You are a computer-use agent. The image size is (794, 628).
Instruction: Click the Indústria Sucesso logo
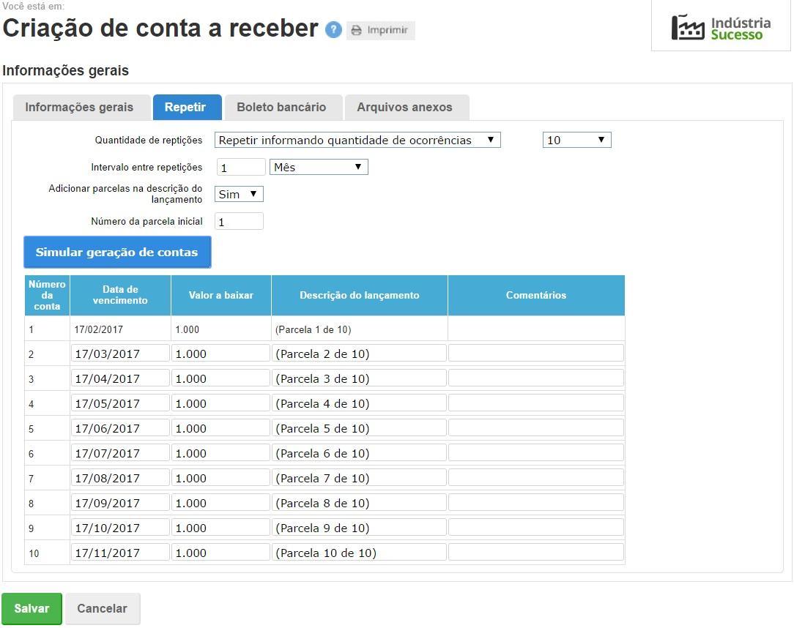[x=721, y=28]
